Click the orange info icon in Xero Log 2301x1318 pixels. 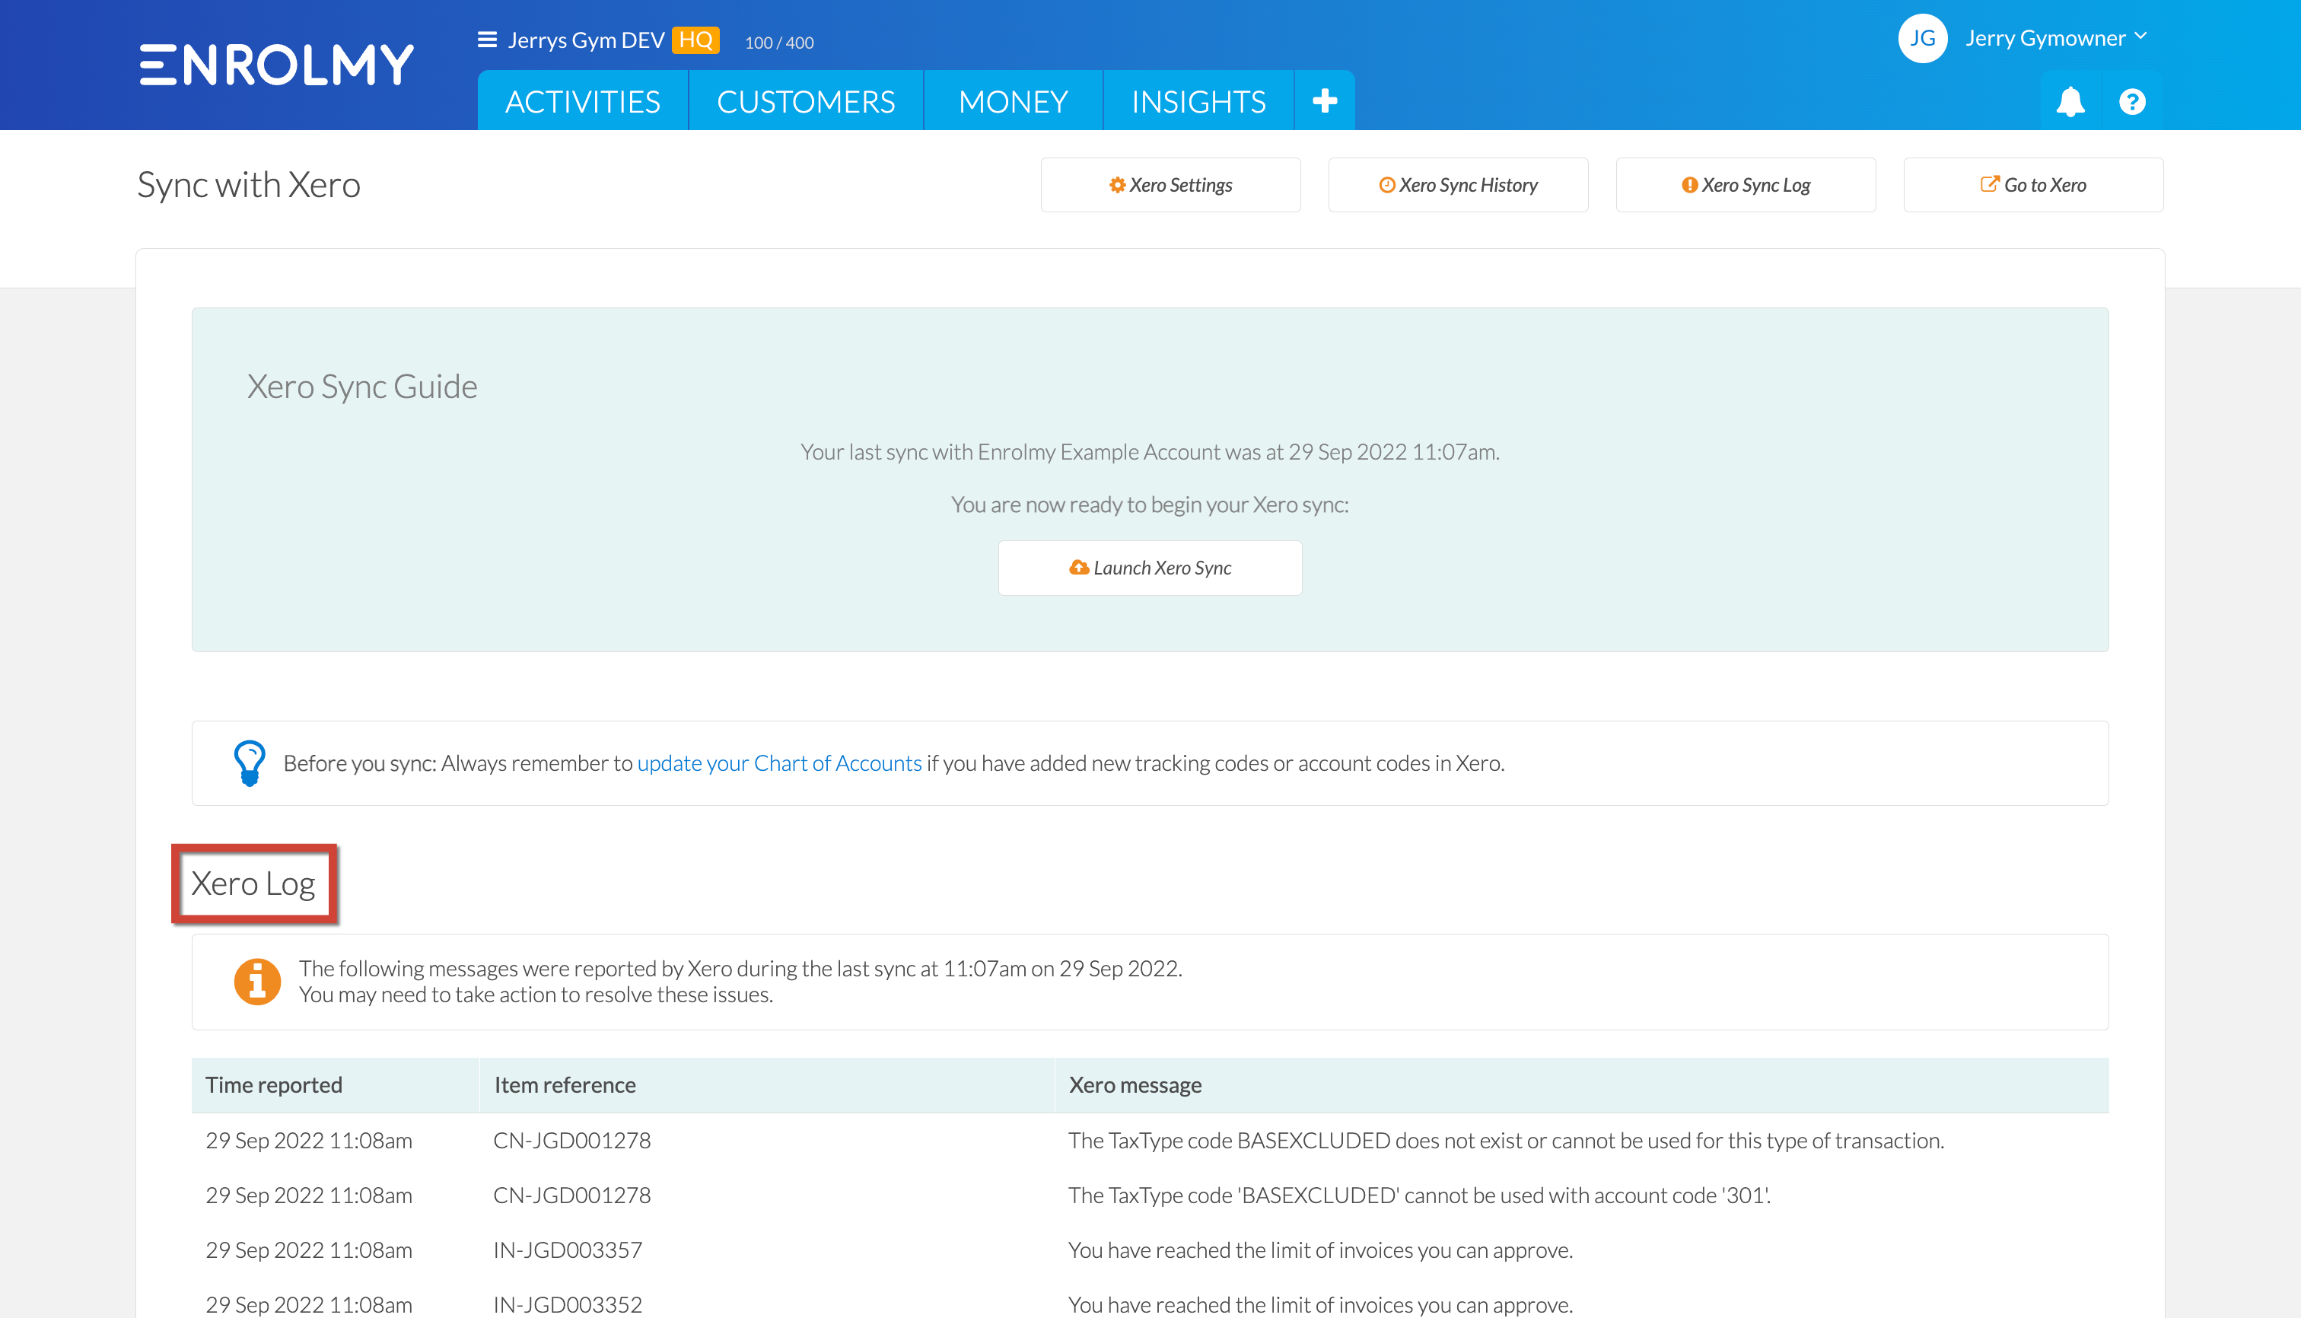point(257,981)
